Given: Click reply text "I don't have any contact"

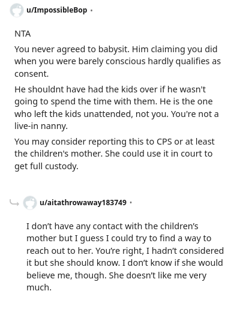Looking at the screenshot, I should [125, 257].
